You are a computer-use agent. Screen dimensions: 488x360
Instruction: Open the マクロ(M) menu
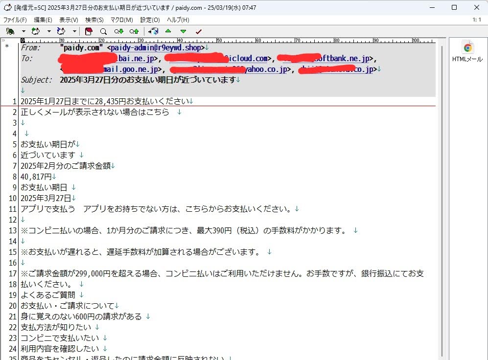(121, 20)
